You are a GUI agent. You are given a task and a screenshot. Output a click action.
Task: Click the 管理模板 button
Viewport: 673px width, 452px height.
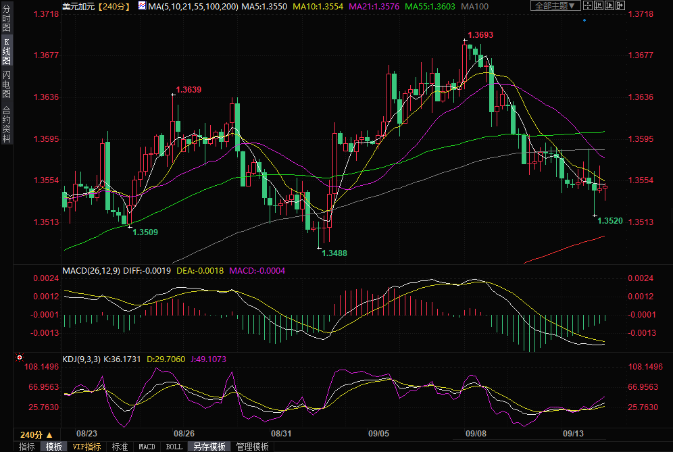(x=251, y=447)
